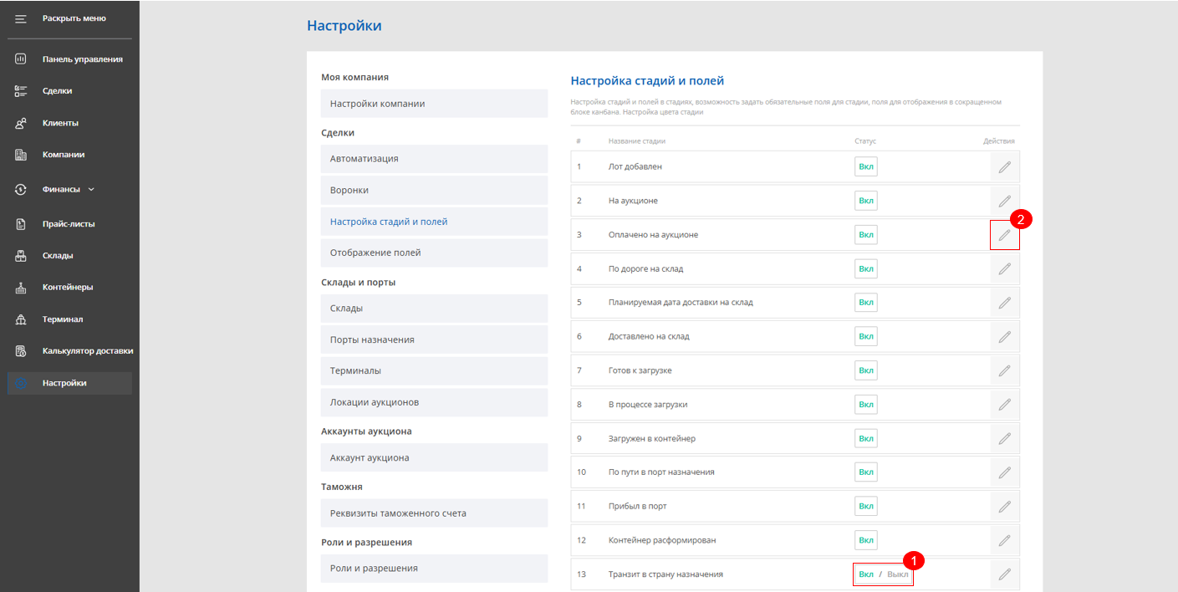The width and height of the screenshot is (1178, 592).
Task: Toggle Вкл for Планируемая дата доставки на склад
Action: pyautogui.click(x=866, y=303)
